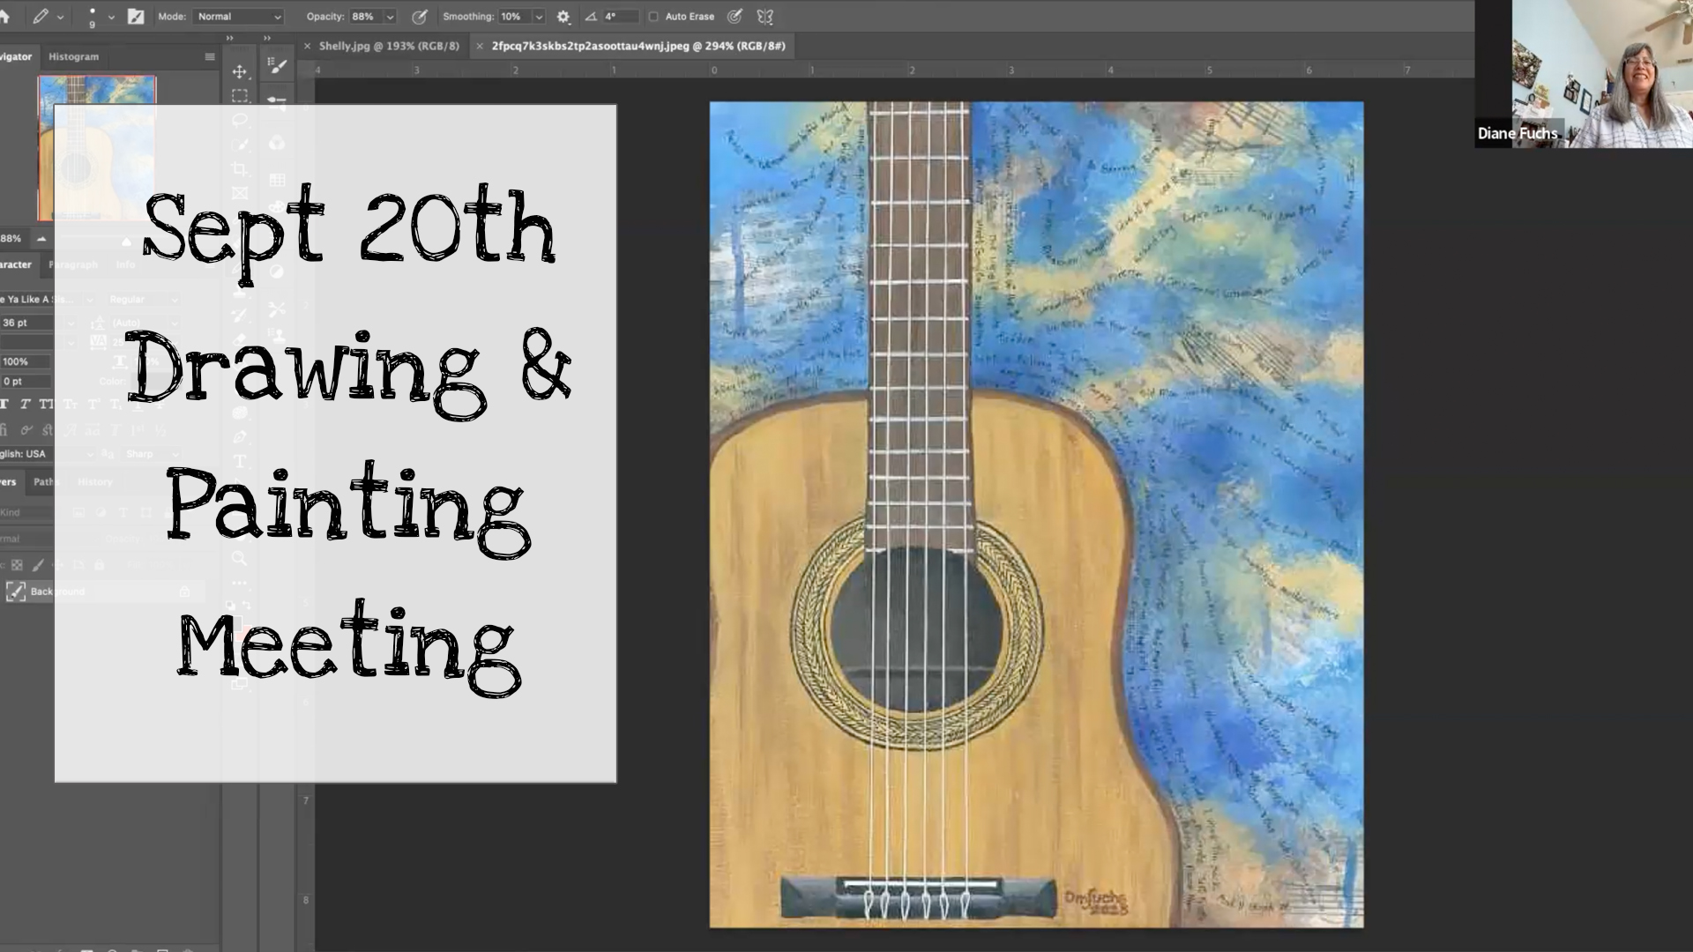The image size is (1693, 952).
Task: Toggle lock image pixels brush icon
Action: click(x=38, y=565)
